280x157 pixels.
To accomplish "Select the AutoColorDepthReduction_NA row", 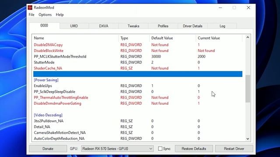I will (138, 139).
